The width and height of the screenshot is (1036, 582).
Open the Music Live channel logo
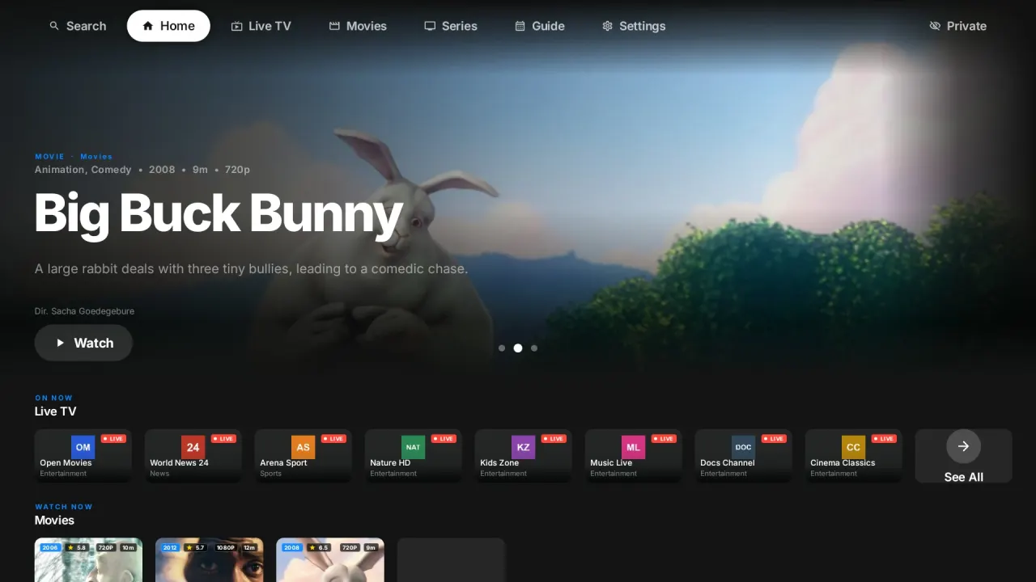coord(633,447)
